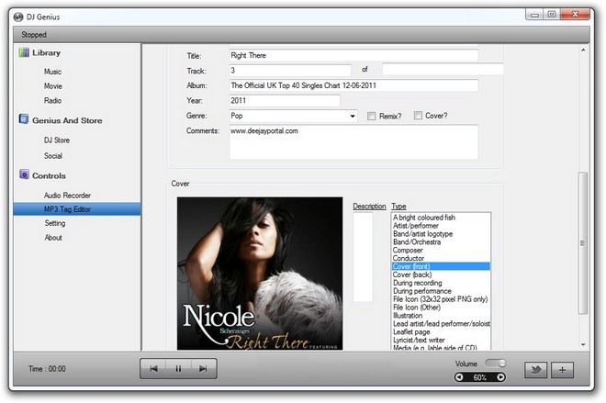Viewport: 606px width, 403px height.
Task: Open the DJ Store section
Action: pos(57,140)
